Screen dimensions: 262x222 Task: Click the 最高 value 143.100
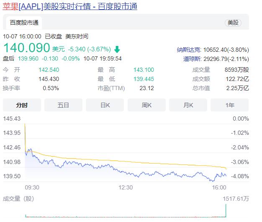tap(144, 70)
